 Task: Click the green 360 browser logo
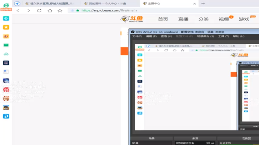point(6,5)
